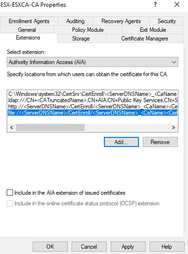Click the question mark help icon

click(155, 4)
